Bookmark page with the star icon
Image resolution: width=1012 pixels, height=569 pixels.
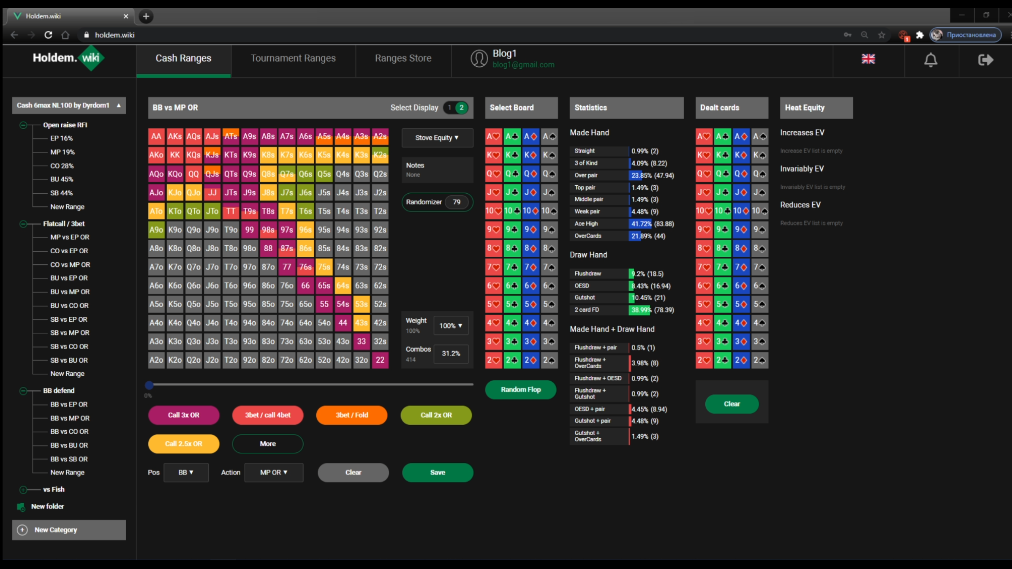pyautogui.click(x=882, y=35)
